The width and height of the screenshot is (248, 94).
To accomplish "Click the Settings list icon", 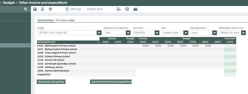I will [x=67, y=9].
